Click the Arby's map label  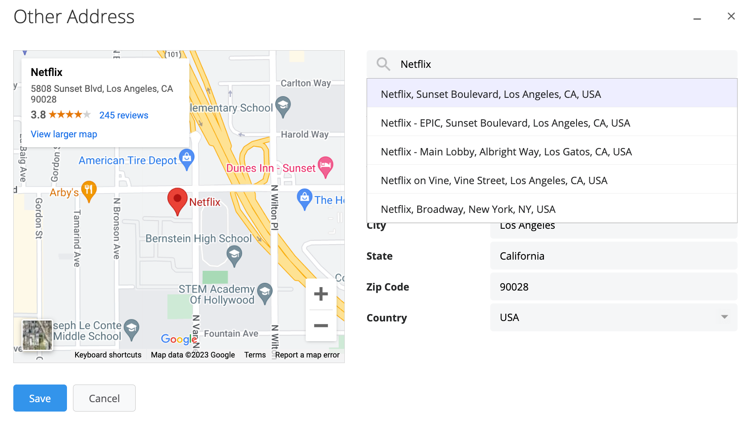click(64, 193)
